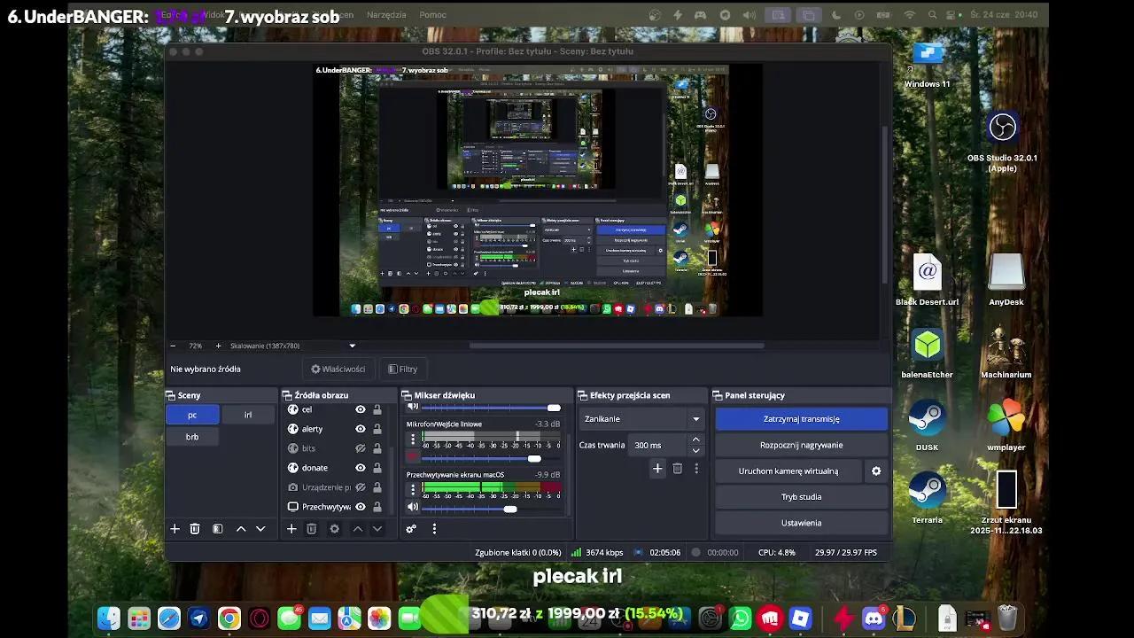Open Filtry button

402,370
